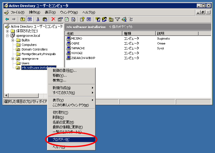Click the tree pane horizontal scrollbar thumb
Screen dimensions: 215x153
click(24, 96)
